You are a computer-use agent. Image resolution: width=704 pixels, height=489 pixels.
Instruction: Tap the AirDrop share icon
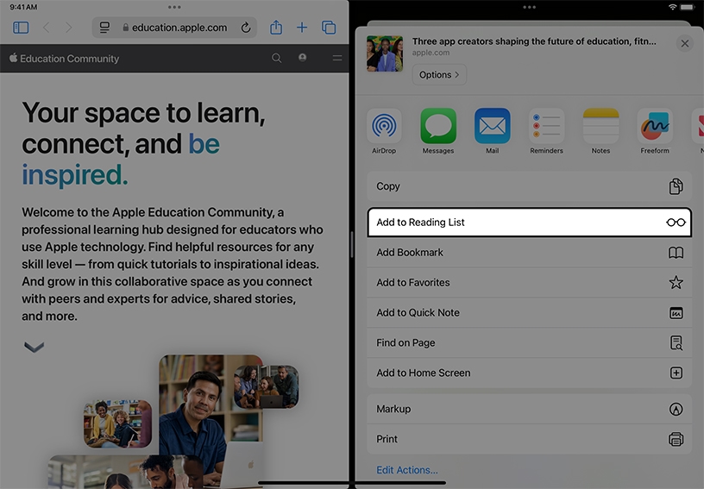pyautogui.click(x=384, y=127)
